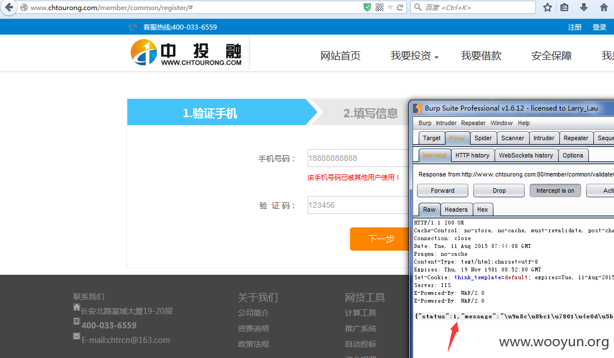The image size is (614, 358).
Task: Click the phone hotline icon in top bar
Action: [132, 27]
